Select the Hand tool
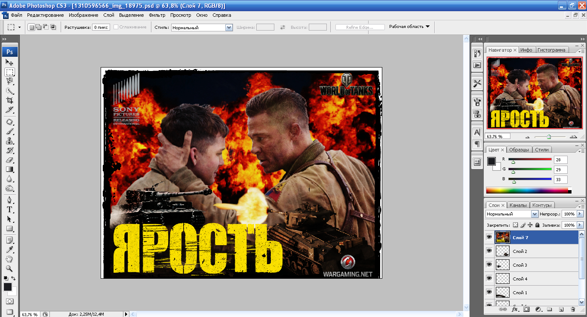The width and height of the screenshot is (587, 317). click(9, 259)
